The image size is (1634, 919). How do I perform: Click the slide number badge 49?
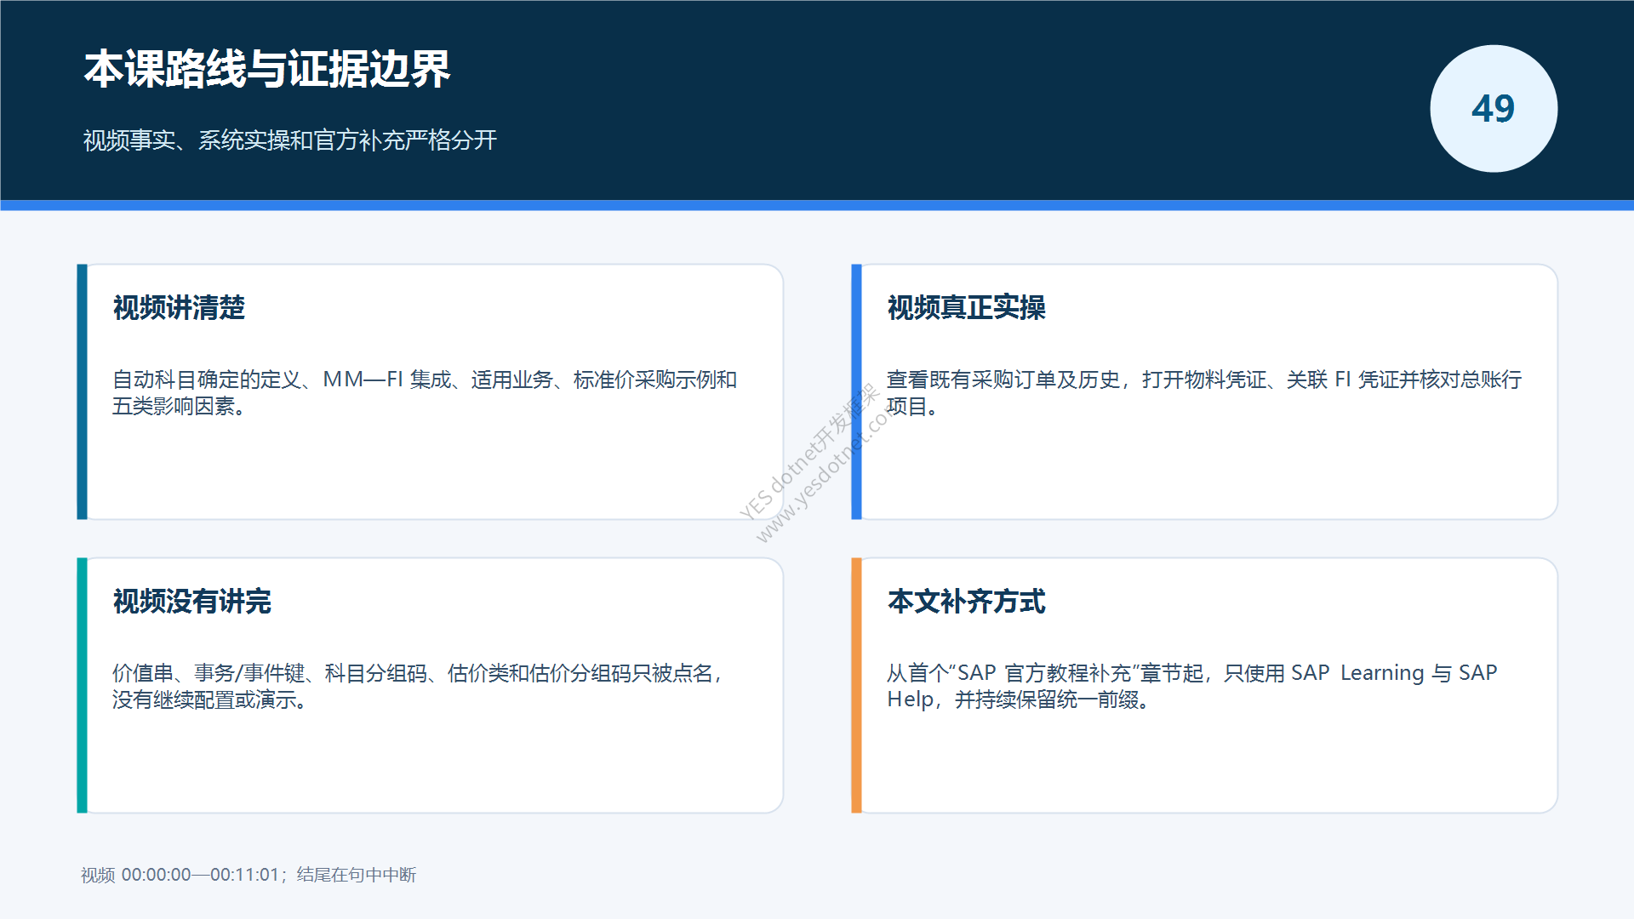1494,109
